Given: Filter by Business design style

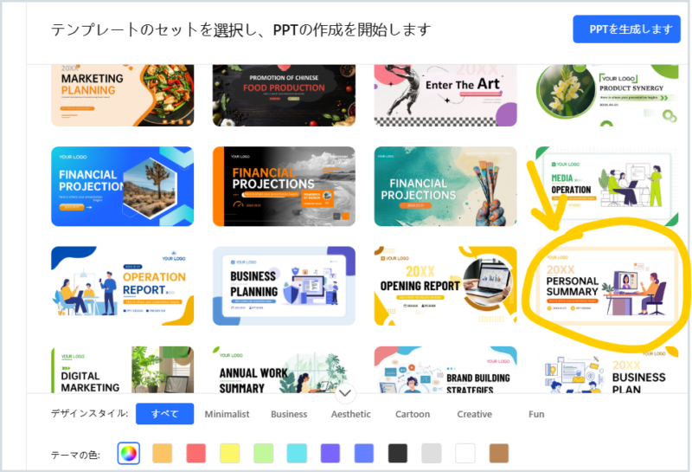Looking at the screenshot, I should (x=289, y=414).
